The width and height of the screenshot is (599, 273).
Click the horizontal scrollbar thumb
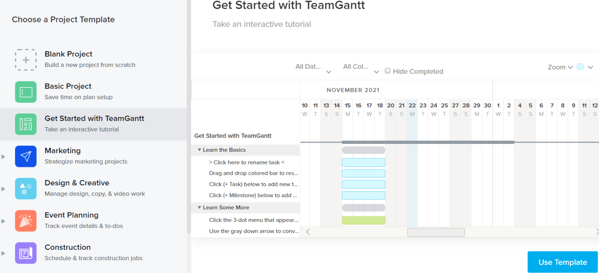coord(436,232)
